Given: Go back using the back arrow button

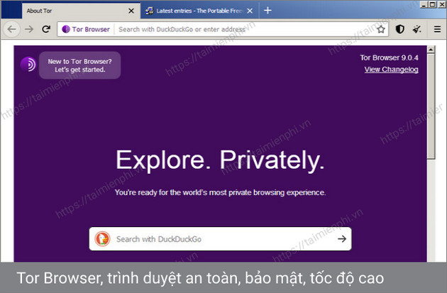Looking at the screenshot, I should [11, 29].
